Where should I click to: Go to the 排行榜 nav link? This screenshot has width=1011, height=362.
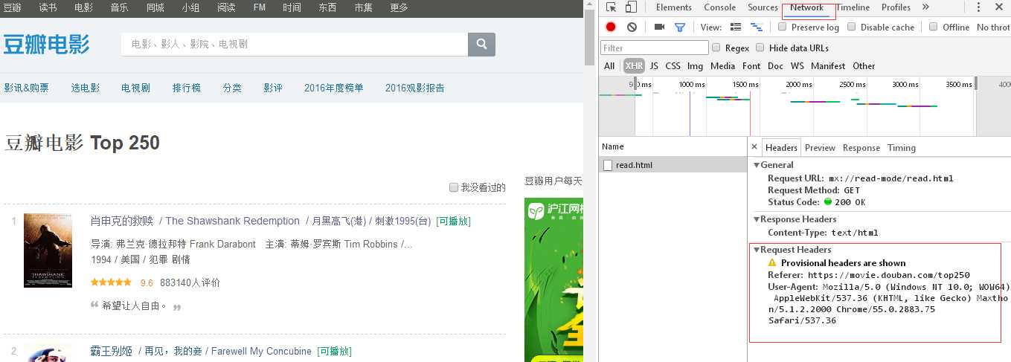pos(187,88)
